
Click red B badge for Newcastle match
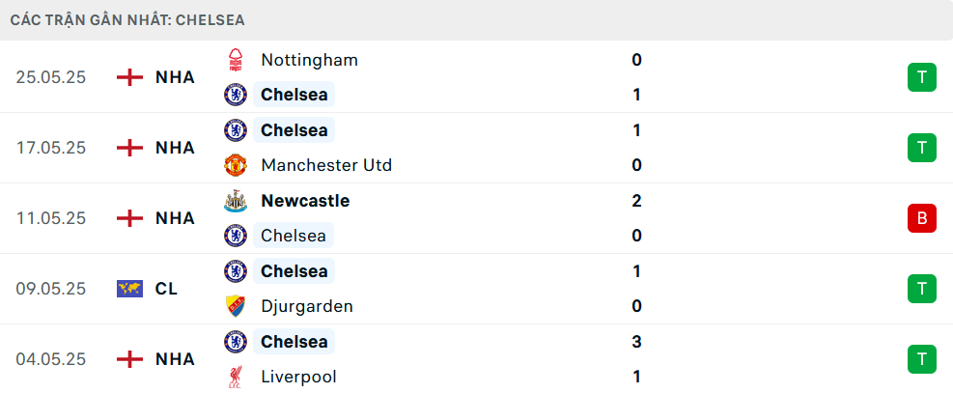(x=922, y=218)
